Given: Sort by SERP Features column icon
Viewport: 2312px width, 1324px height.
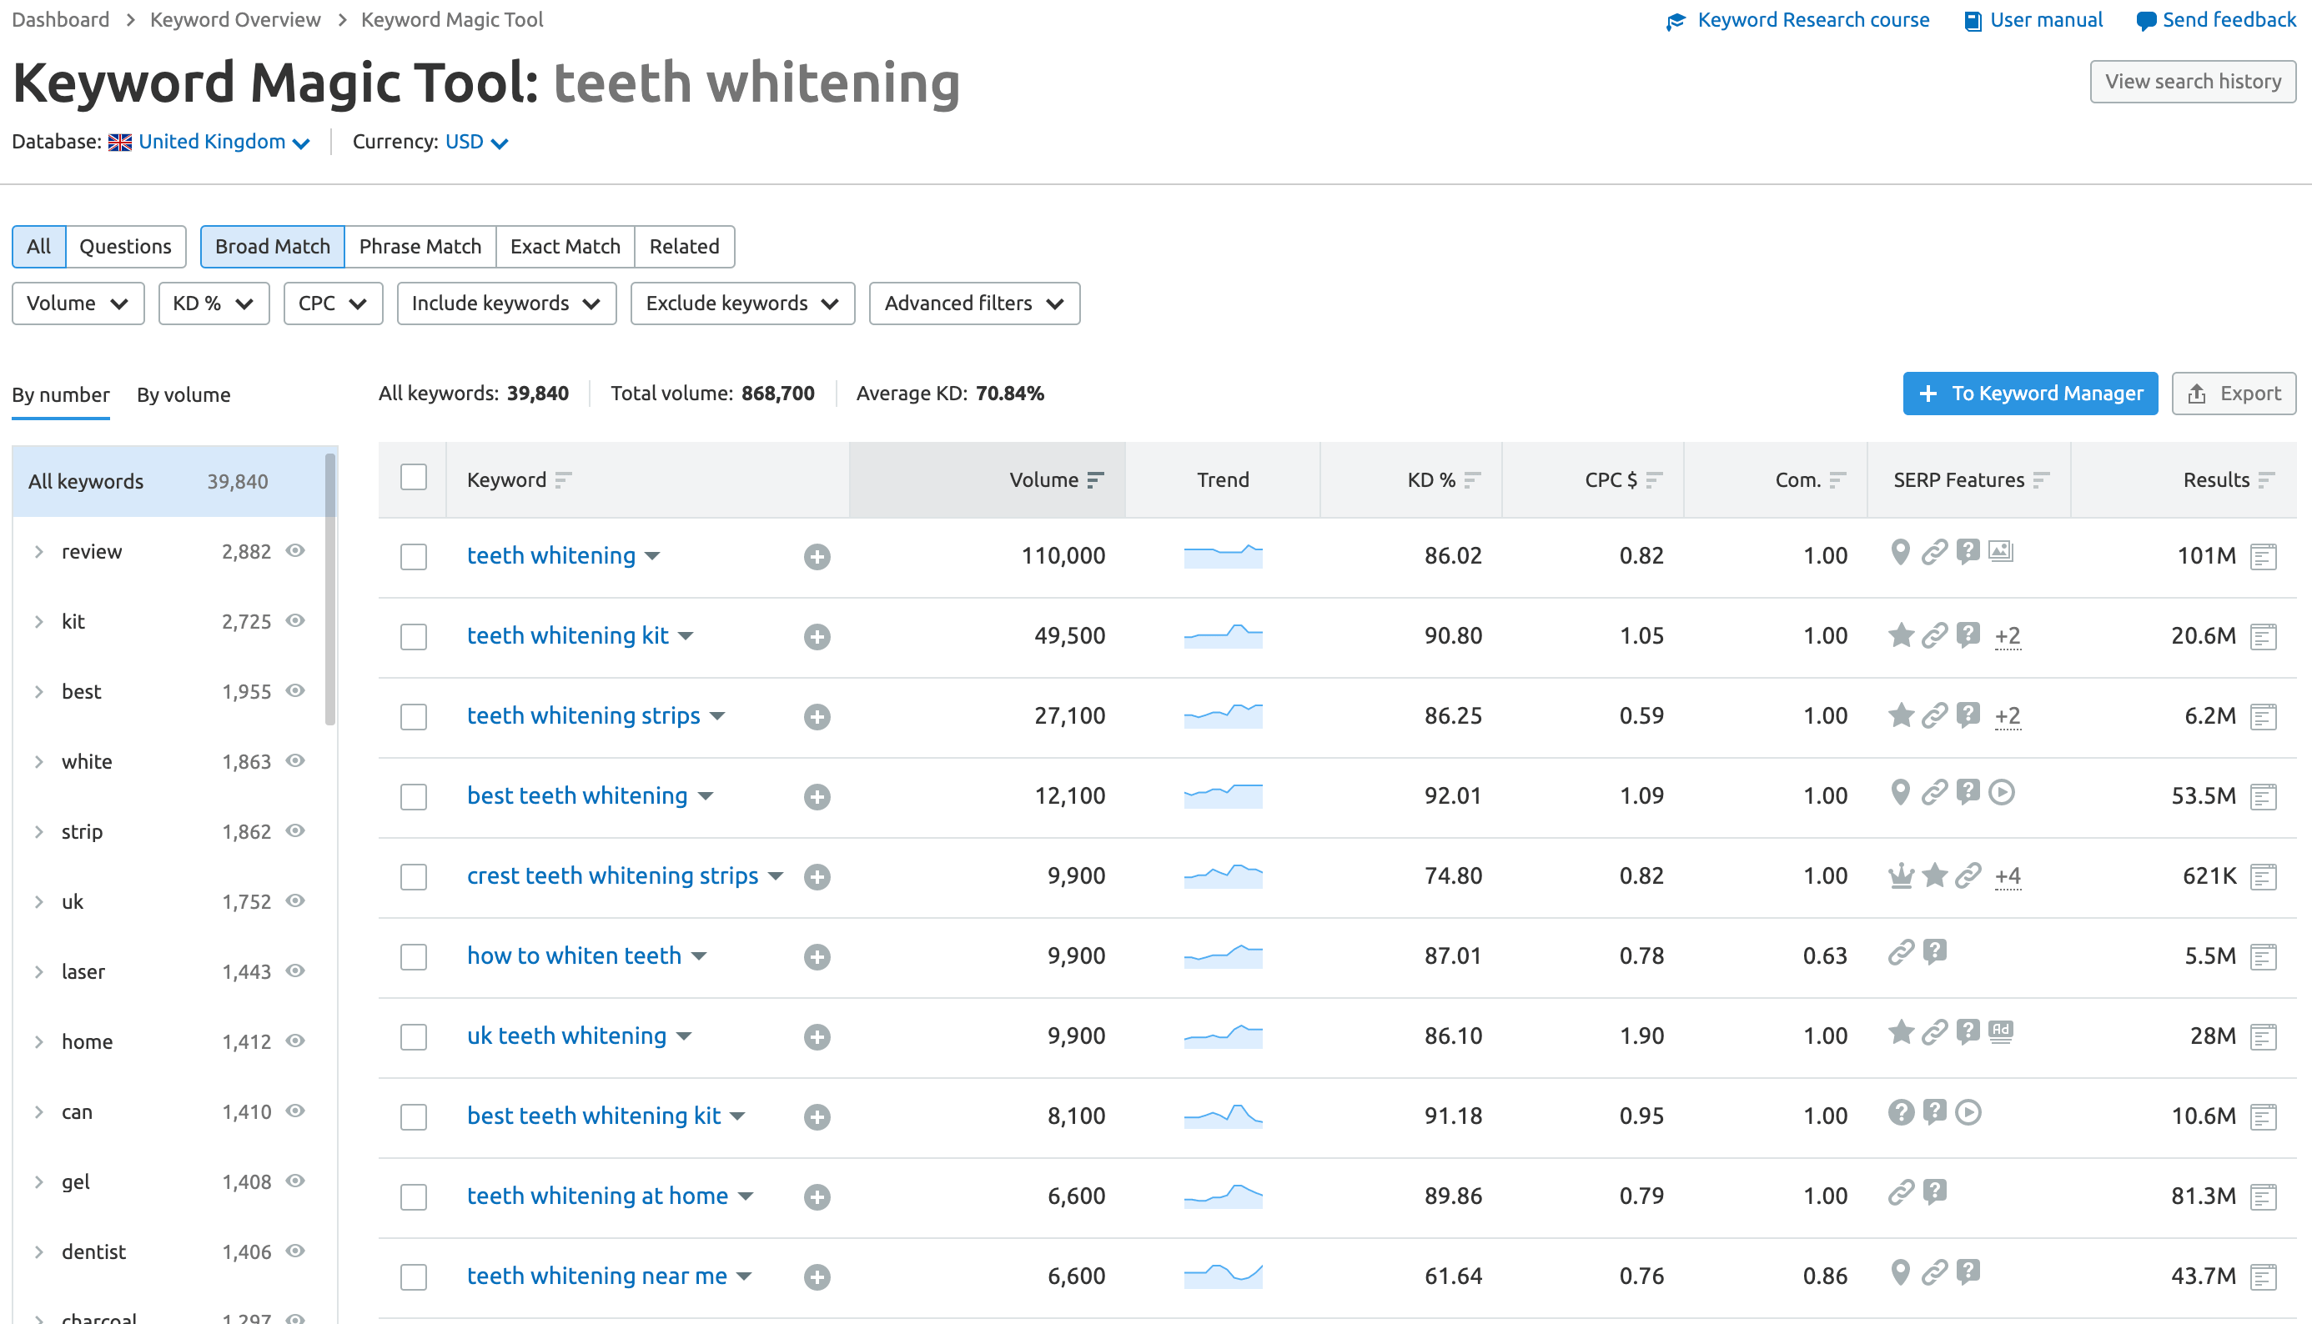Looking at the screenshot, I should click(2041, 479).
